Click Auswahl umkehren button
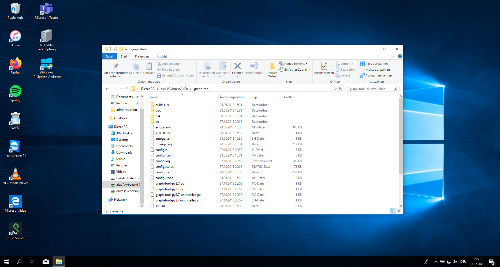This screenshot has height=267, width=500. (376, 75)
